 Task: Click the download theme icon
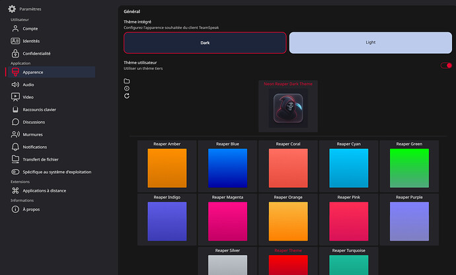[x=127, y=89]
